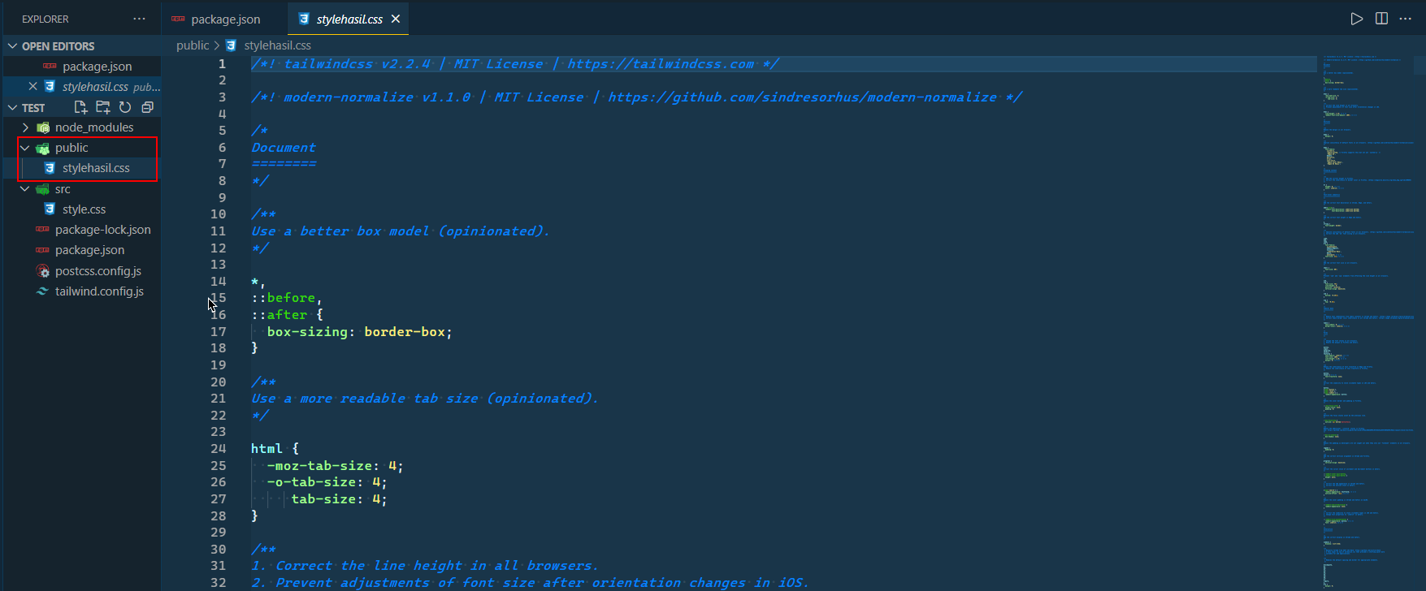
Task: Collapse the src folder
Action: click(x=26, y=189)
